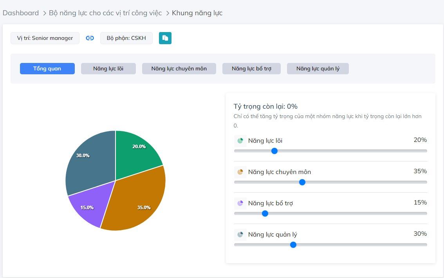Click pie icon next to Năng lực lõi
444x278 pixels.
coord(240,141)
